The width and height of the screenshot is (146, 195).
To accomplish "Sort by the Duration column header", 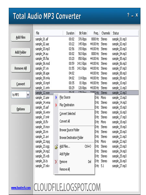I will point(69,33).
